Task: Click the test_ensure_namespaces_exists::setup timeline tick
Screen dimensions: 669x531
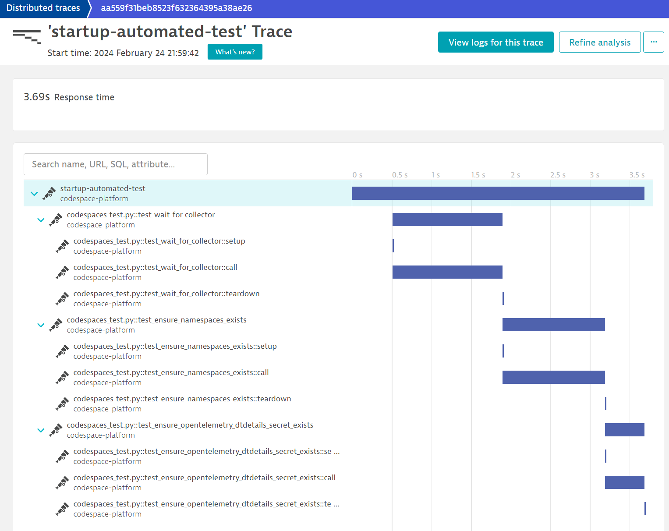Action: pyautogui.click(x=503, y=351)
